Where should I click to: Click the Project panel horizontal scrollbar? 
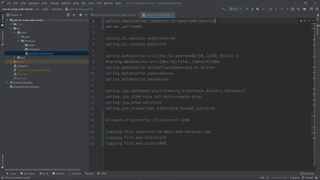point(42,170)
